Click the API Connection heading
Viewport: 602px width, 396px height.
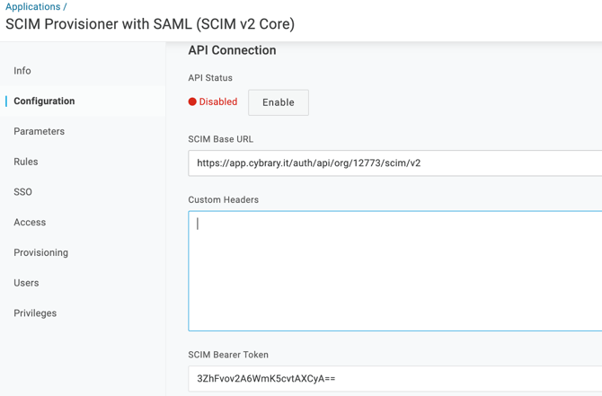pyautogui.click(x=232, y=50)
